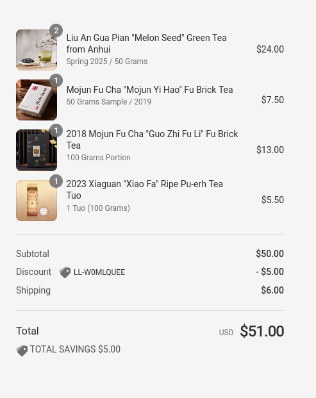Click the tag icon next to TOTAL SAVINGS
Viewport: 316px width, 398px height.
[x=22, y=351]
